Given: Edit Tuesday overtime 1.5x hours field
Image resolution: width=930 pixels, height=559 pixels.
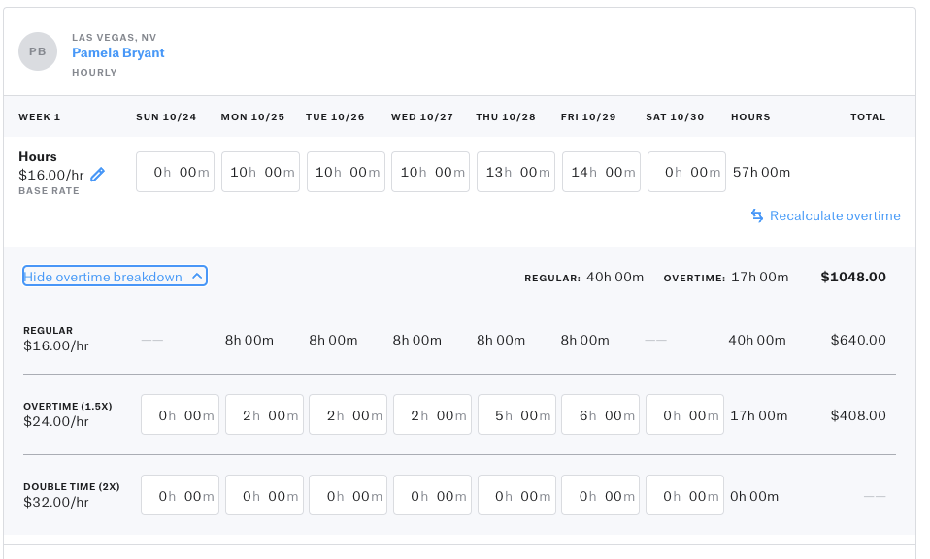Looking at the screenshot, I should point(349,414).
